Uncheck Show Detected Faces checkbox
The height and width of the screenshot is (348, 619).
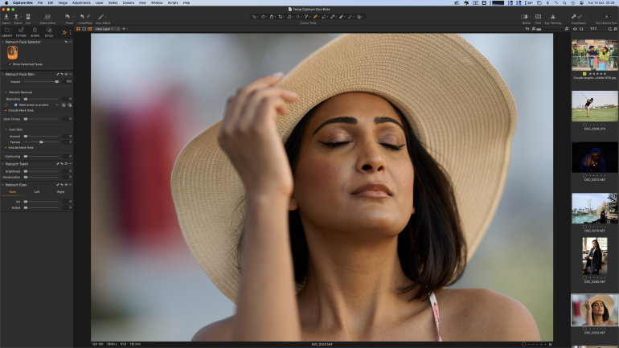(x=8, y=63)
